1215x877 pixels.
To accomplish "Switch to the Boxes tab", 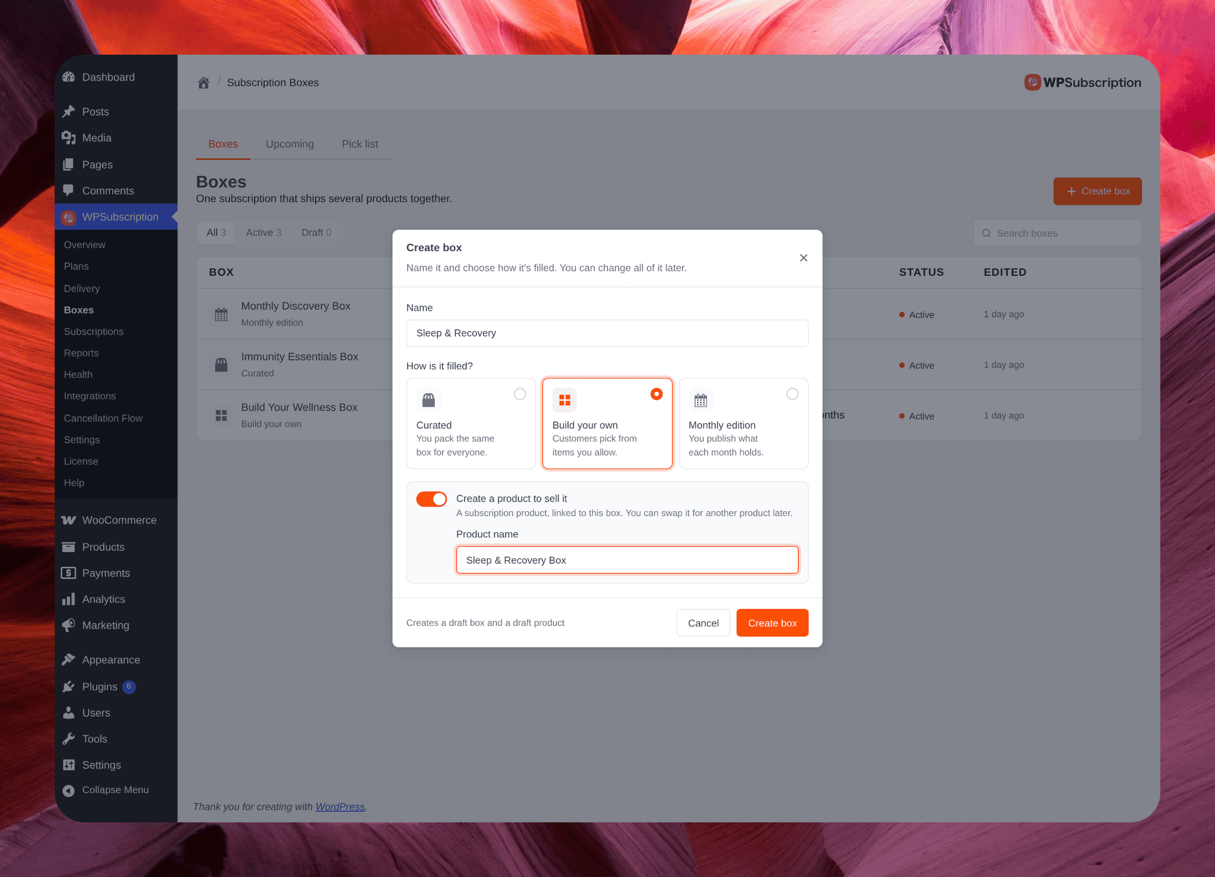I will coord(223,144).
